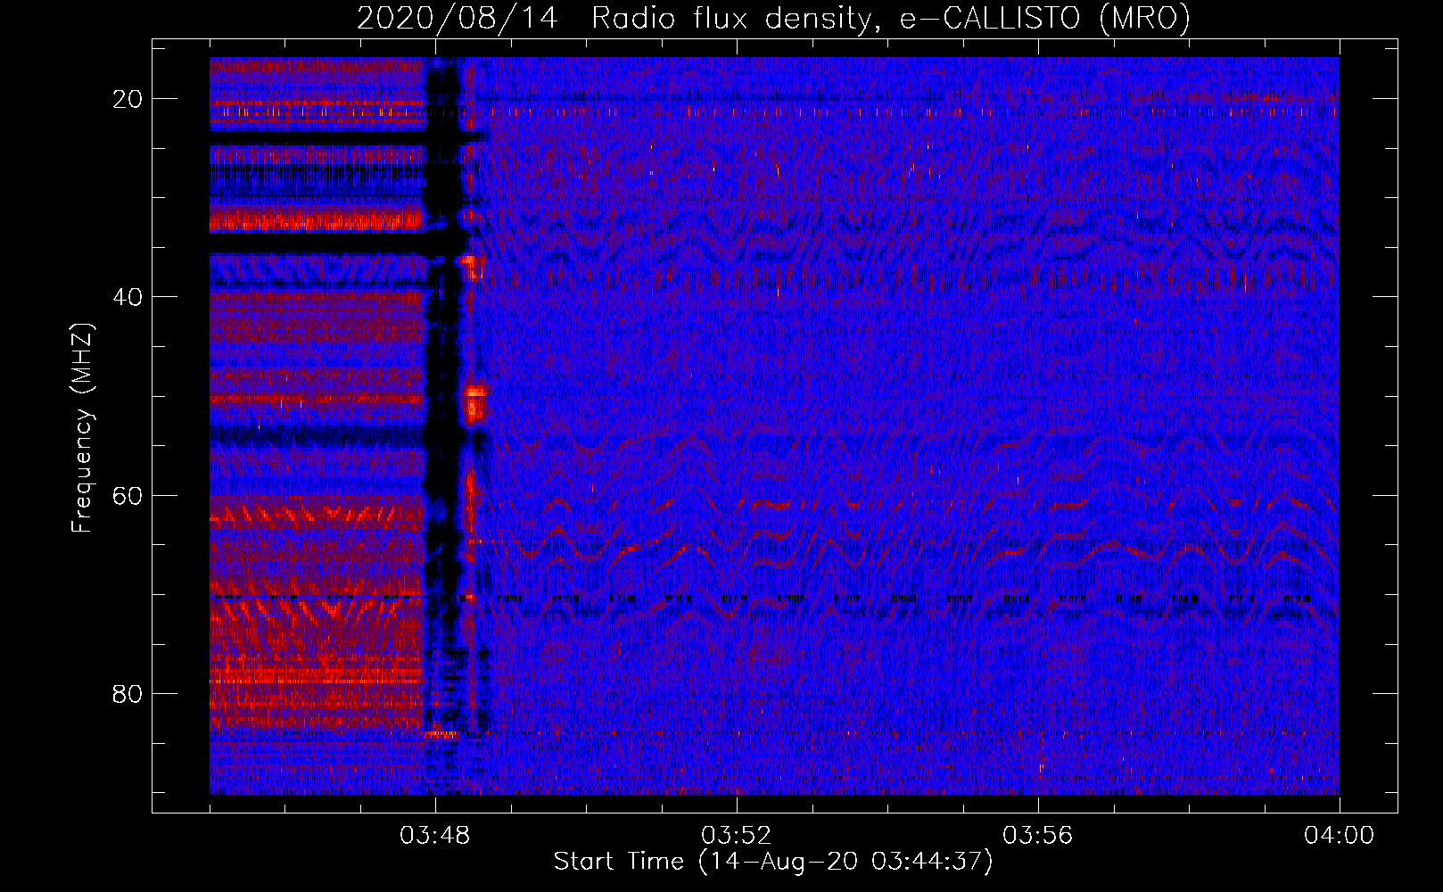
Task: Click the 03:52 time tick label
Action: pos(737,836)
